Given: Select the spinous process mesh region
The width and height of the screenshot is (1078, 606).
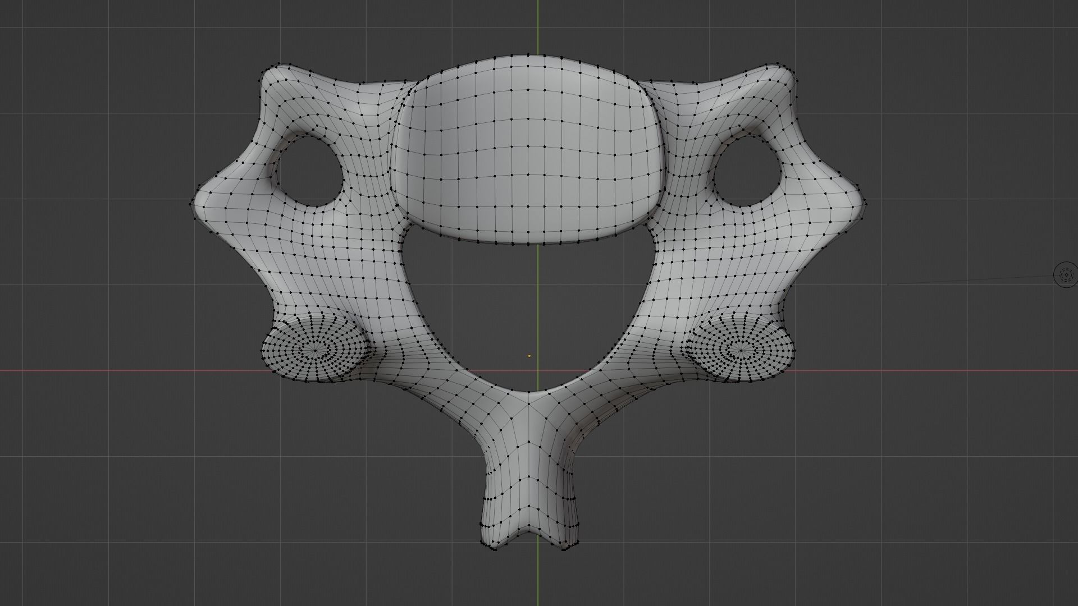Looking at the screenshot, I should tap(529, 477).
